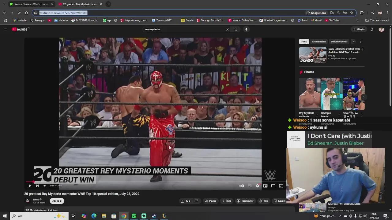The width and height of the screenshot is (392, 220).
Task: Bookmark this page with star icon
Action: point(352,13)
